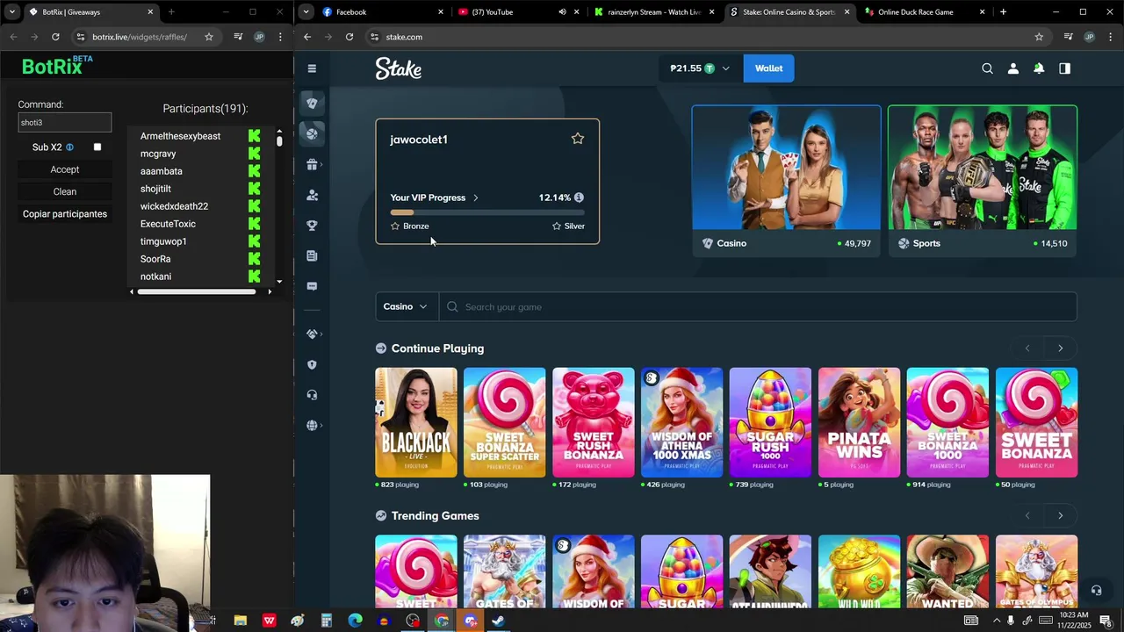Screen dimensions: 1124x632
Task: Click the Wallet button
Action: tap(768, 68)
